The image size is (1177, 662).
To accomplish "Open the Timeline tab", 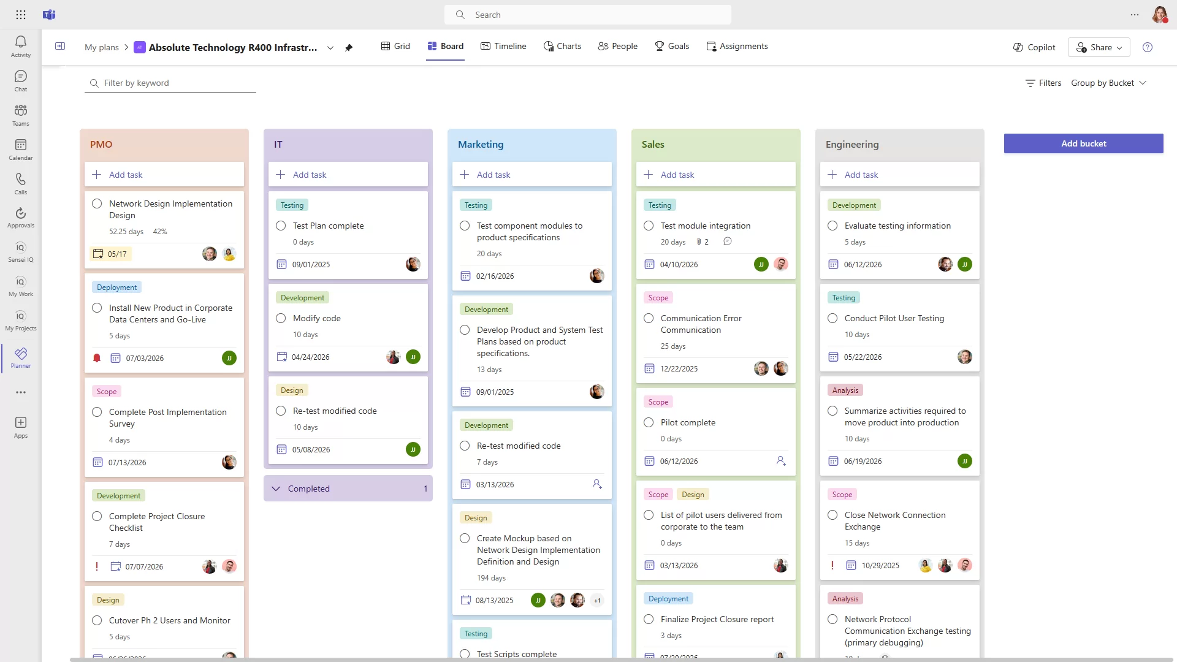I will (x=503, y=46).
